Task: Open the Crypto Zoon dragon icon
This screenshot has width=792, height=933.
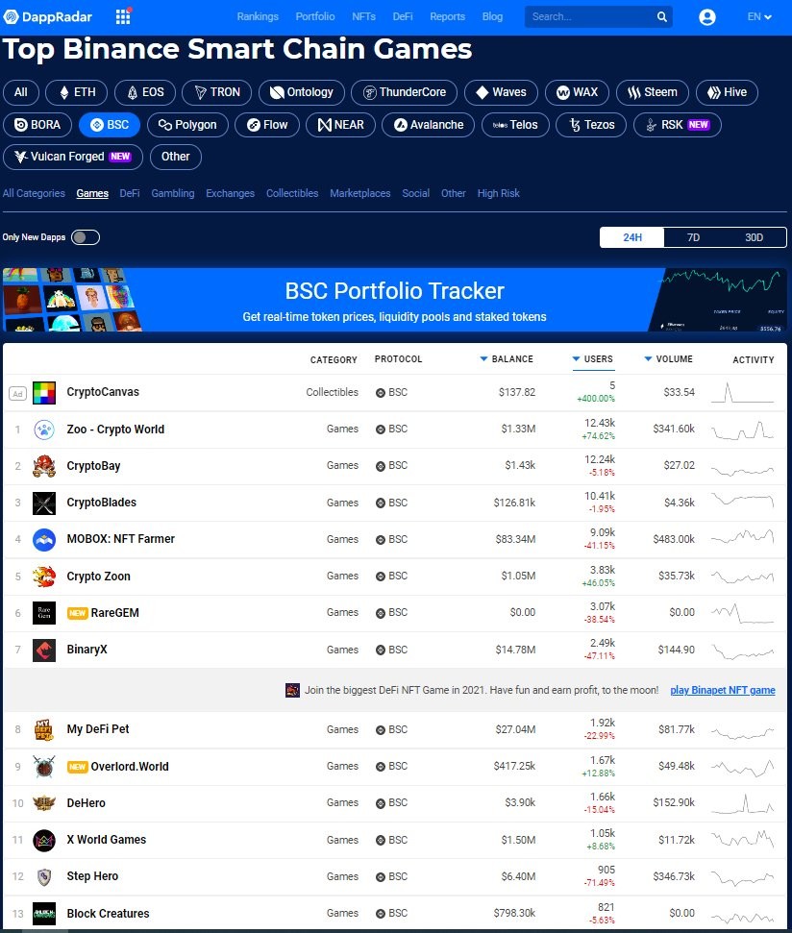Action: pyautogui.click(x=44, y=576)
